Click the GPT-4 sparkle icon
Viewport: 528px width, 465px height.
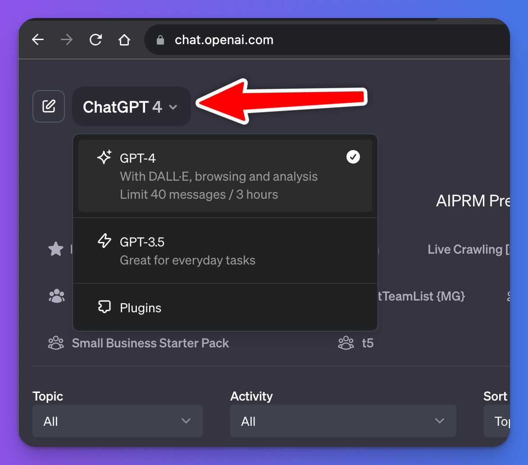[105, 157]
